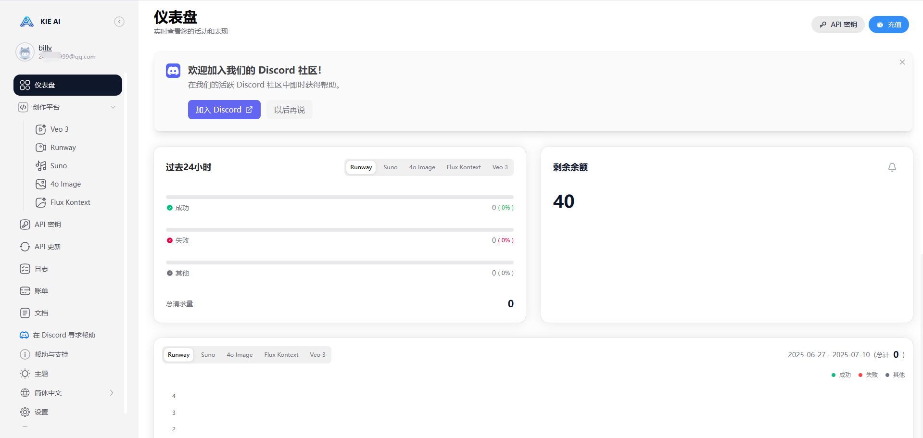
Task: Select Flux Kontext tab in bottom chart
Action: click(x=281, y=355)
